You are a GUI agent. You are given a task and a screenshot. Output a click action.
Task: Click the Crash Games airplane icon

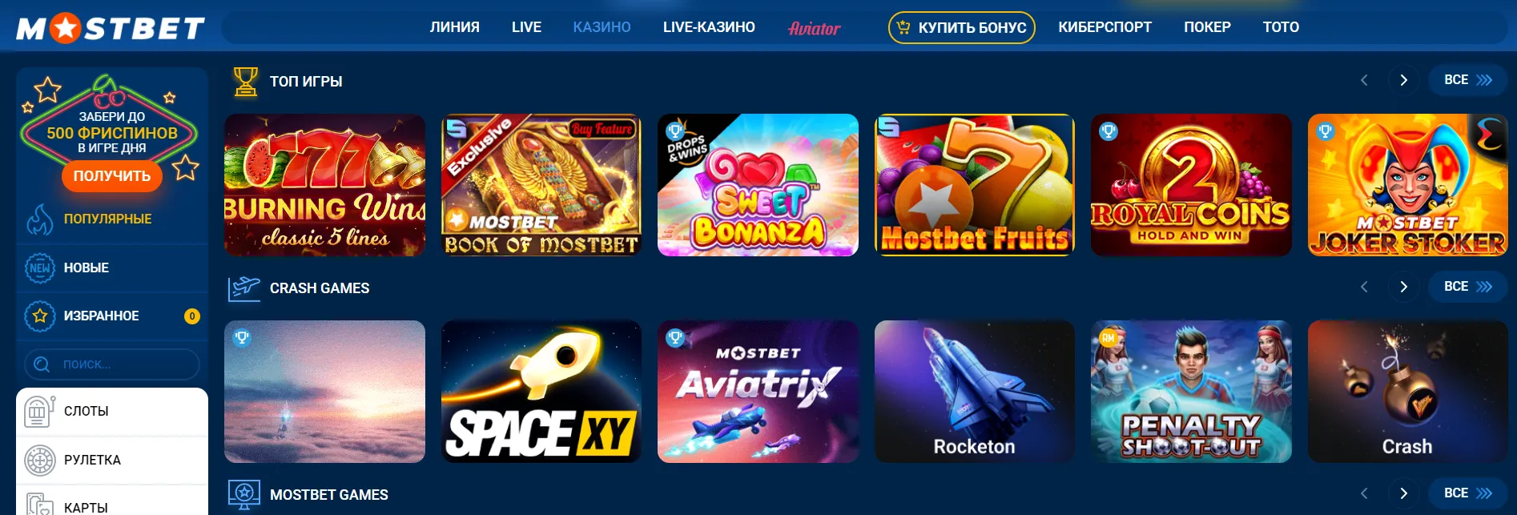point(244,288)
